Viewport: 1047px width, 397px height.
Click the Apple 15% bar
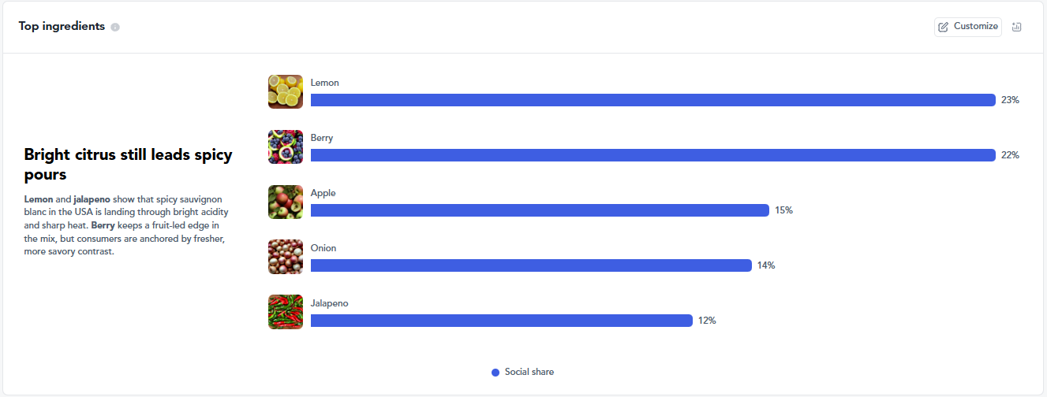point(540,210)
